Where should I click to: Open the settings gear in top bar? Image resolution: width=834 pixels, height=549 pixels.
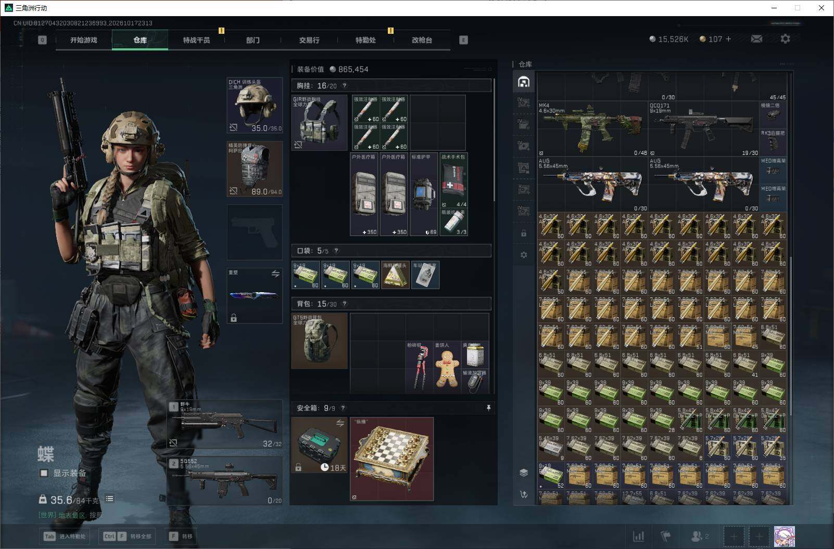[785, 39]
